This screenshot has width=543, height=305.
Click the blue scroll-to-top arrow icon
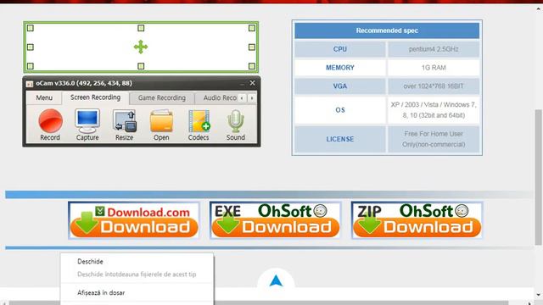[276, 280]
